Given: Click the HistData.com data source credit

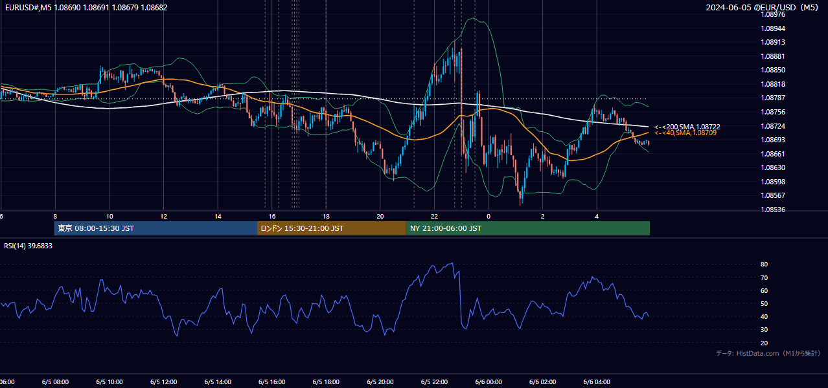Looking at the screenshot, I should point(768,353).
